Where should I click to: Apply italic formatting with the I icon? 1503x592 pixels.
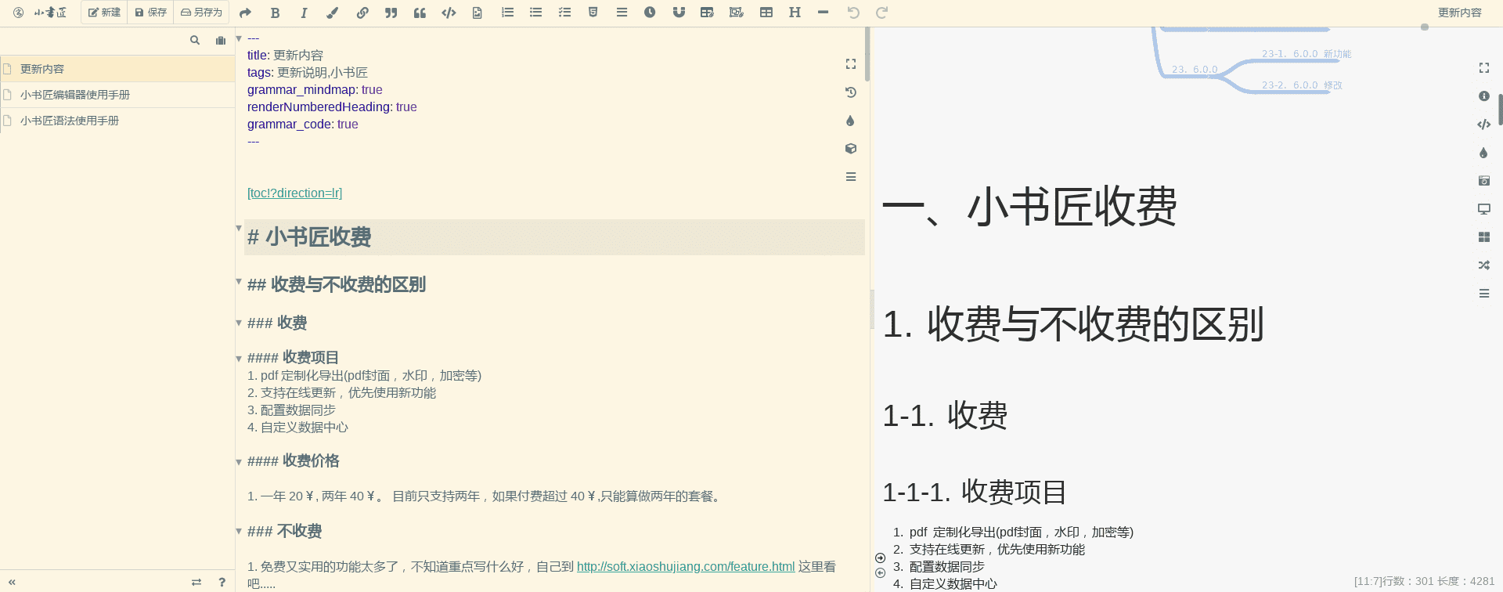(x=304, y=13)
